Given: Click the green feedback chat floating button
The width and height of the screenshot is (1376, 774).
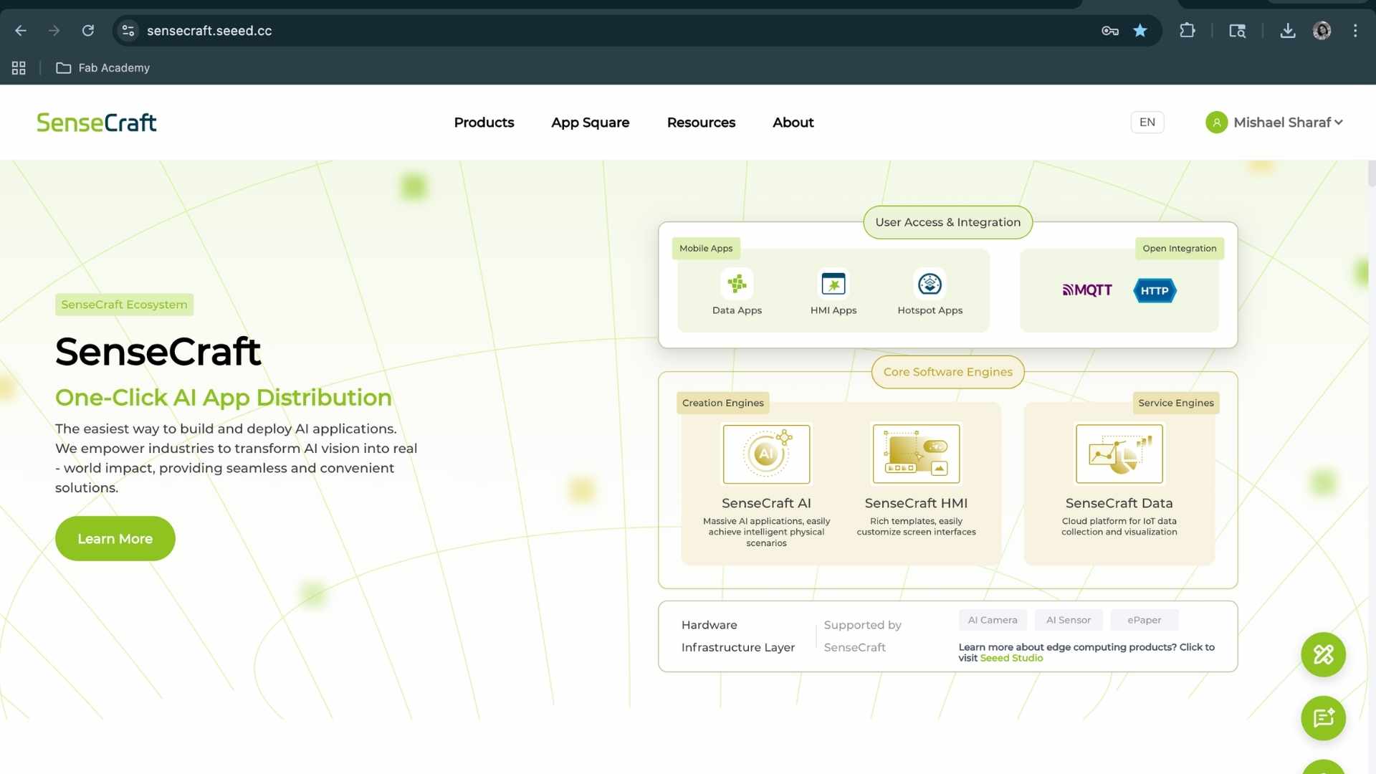Looking at the screenshot, I should pos(1323,718).
